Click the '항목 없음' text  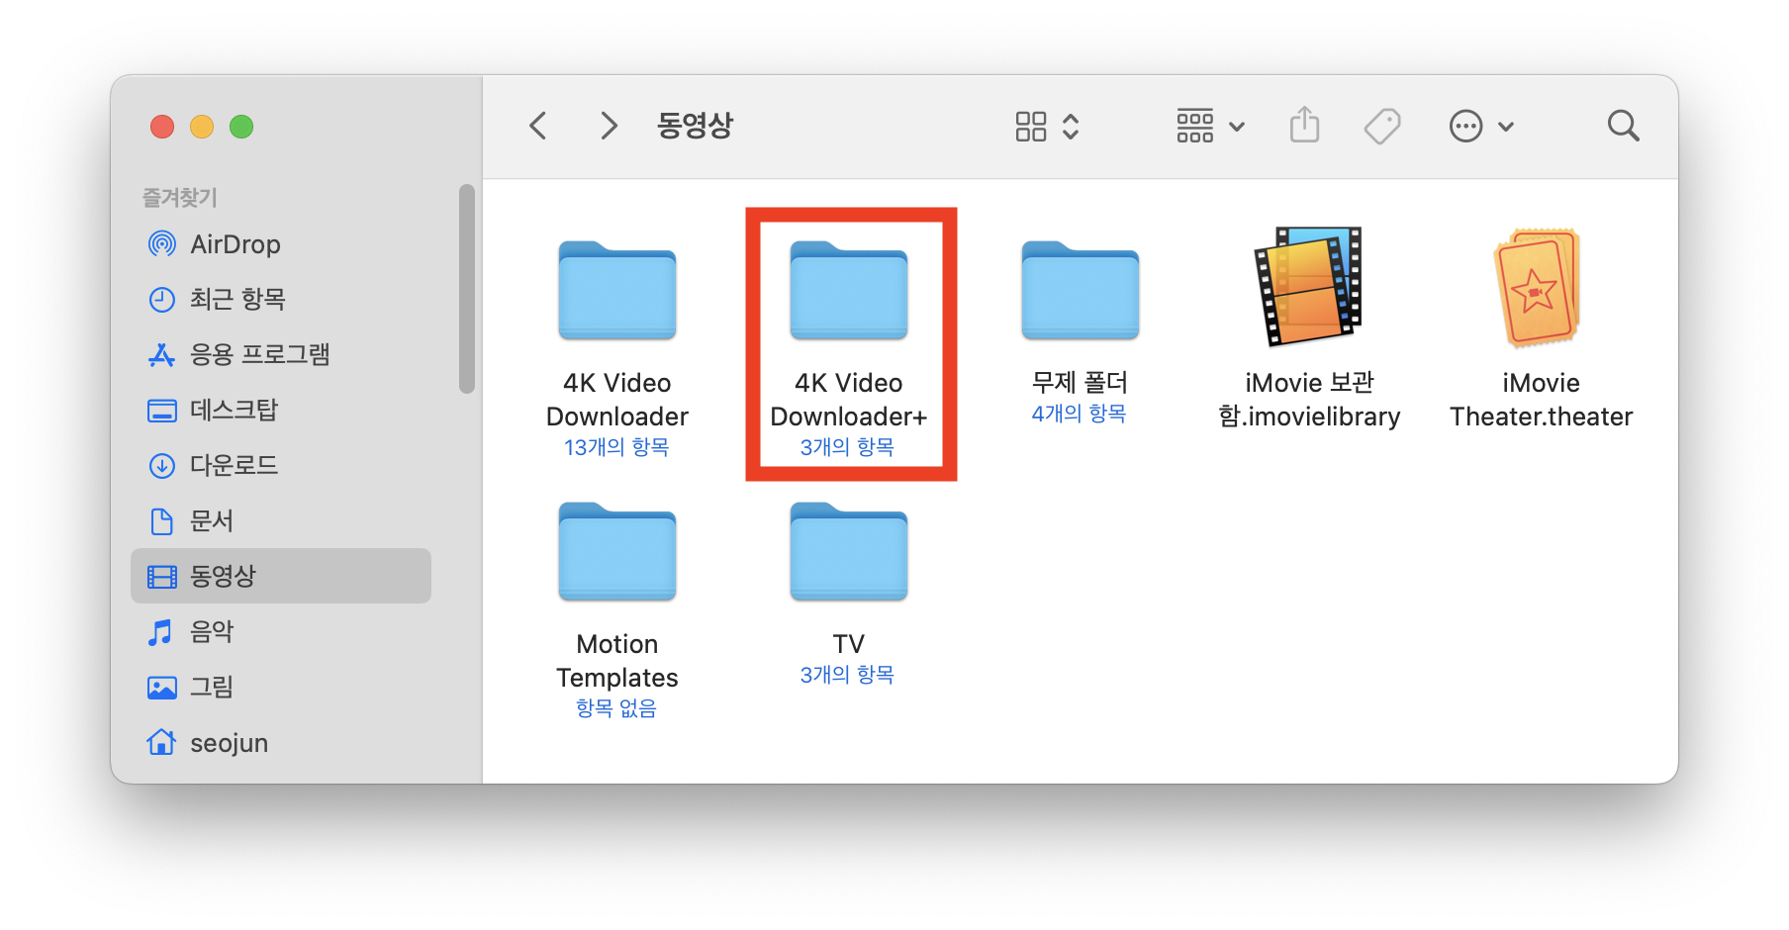point(616,708)
